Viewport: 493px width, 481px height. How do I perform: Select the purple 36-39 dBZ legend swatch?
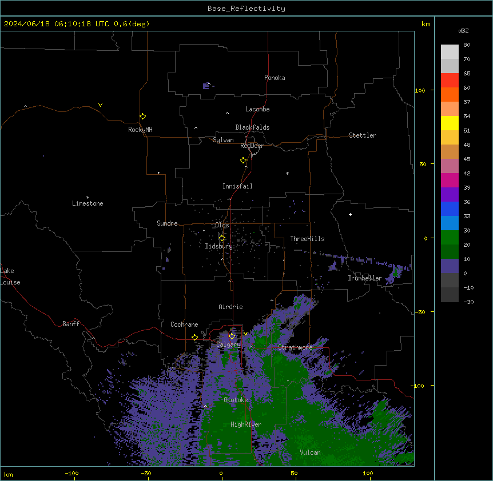pyautogui.click(x=450, y=195)
